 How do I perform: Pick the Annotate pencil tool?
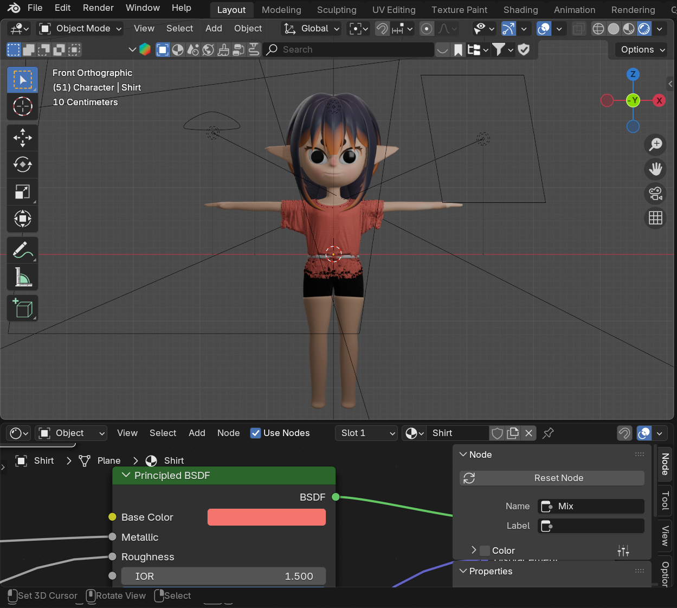tap(22, 250)
